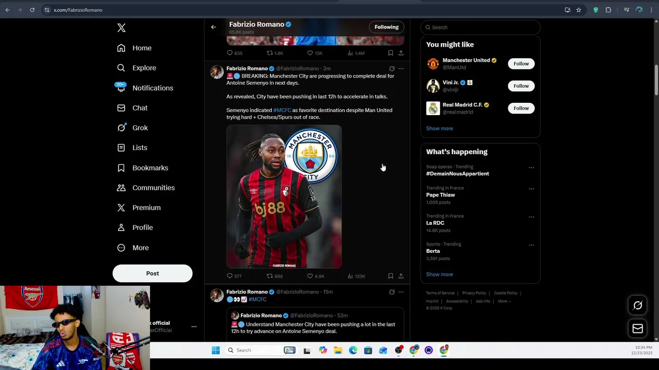Open the Berta trend
The image size is (659, 370).
click(433, 251)
